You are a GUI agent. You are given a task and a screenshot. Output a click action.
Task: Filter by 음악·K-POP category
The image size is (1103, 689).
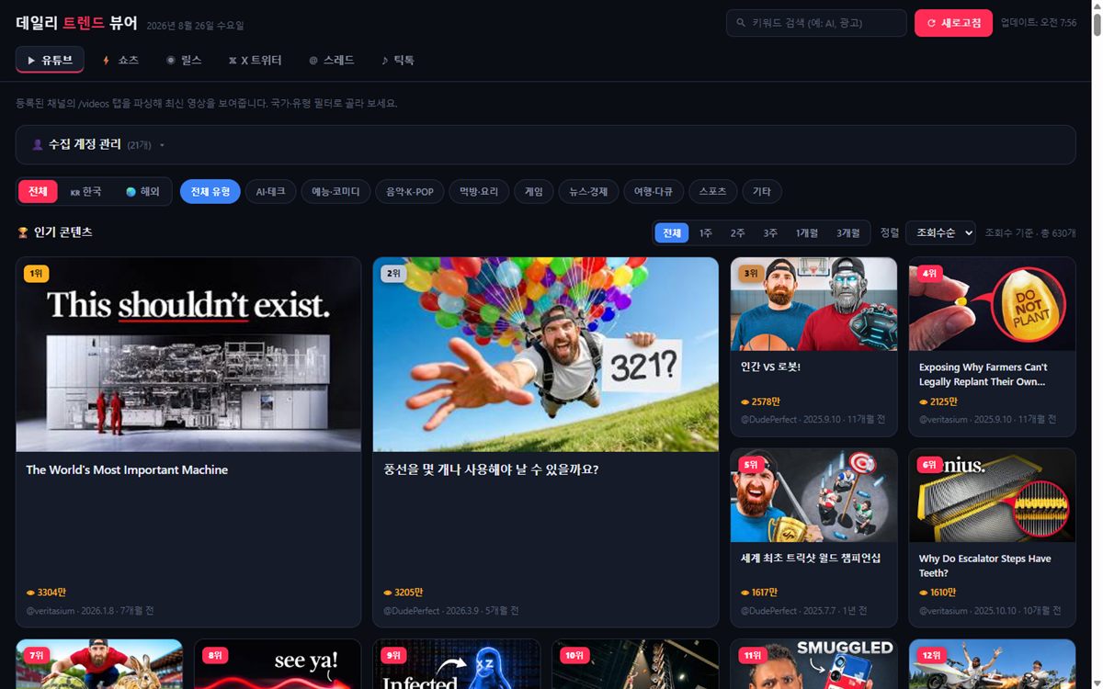click(x=410, y=191)
